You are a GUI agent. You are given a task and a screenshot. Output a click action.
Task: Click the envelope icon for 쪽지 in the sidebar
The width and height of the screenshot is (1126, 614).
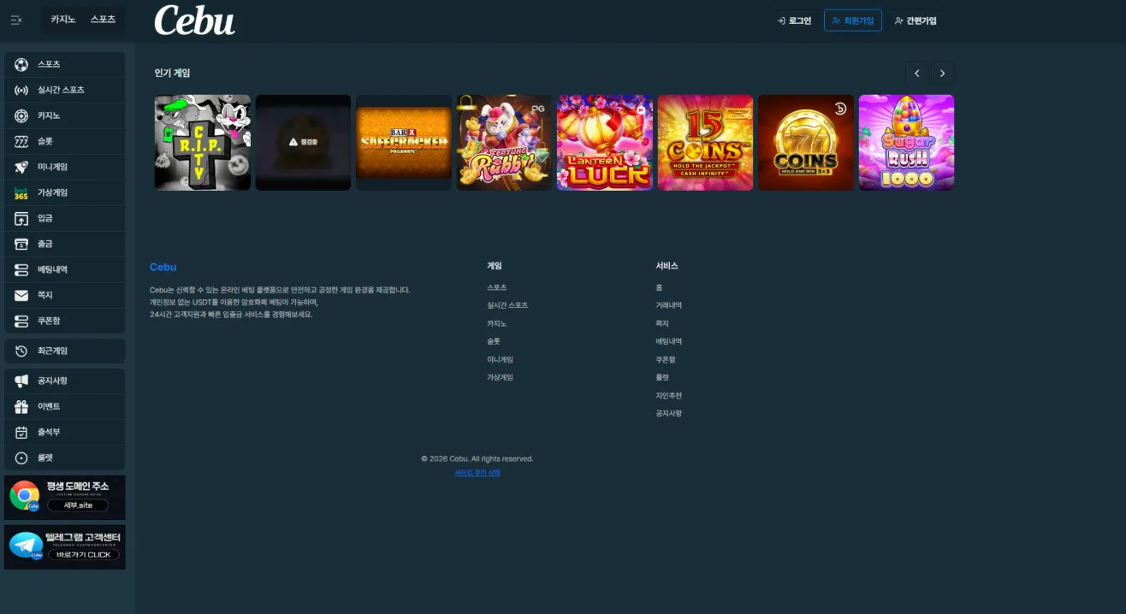coord(21,295)
